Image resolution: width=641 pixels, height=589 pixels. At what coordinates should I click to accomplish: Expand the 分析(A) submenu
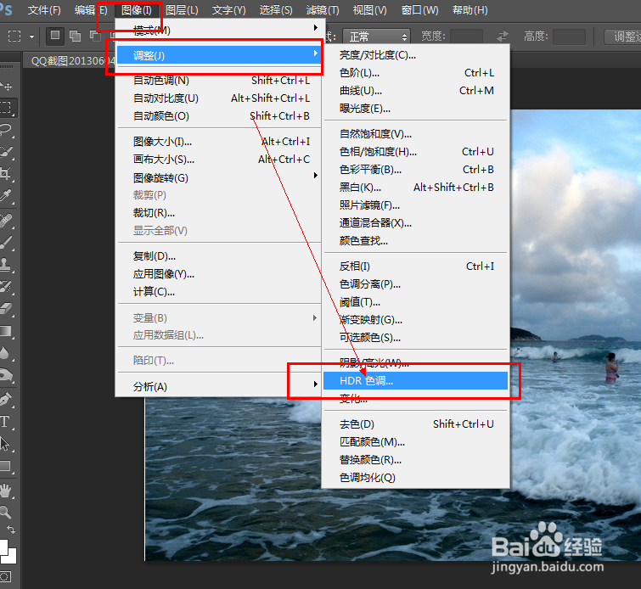[x=220, y=386]
